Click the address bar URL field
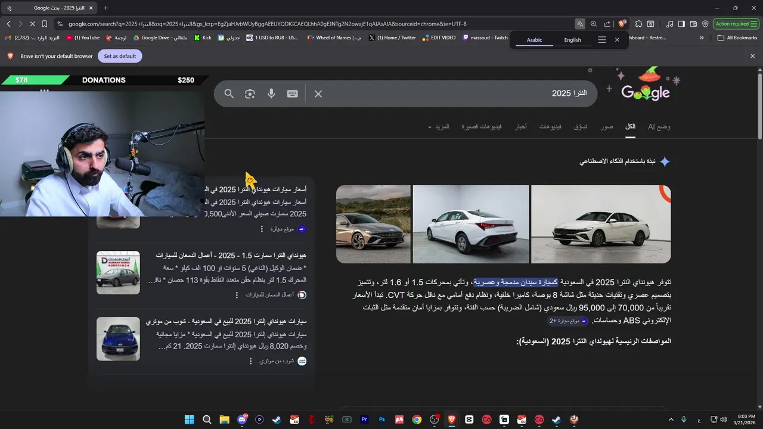This screenshot has height=429, width=763. [316, 24]
